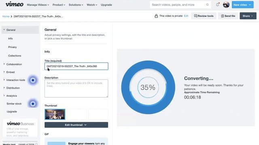Screen dimensions: 259x145
Task: Open Manage Videos menu
Action: (x=38, y=5)
